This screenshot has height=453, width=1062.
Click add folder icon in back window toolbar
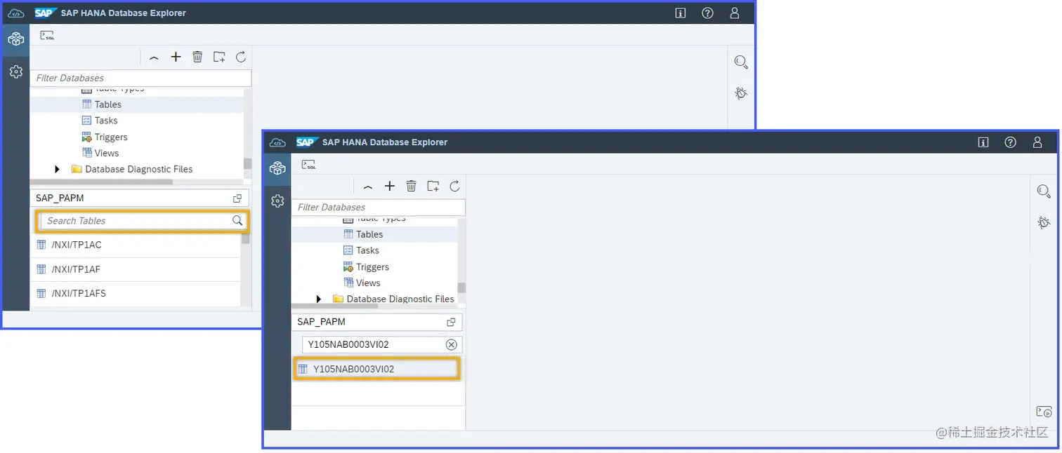click(x=219, y=57)
